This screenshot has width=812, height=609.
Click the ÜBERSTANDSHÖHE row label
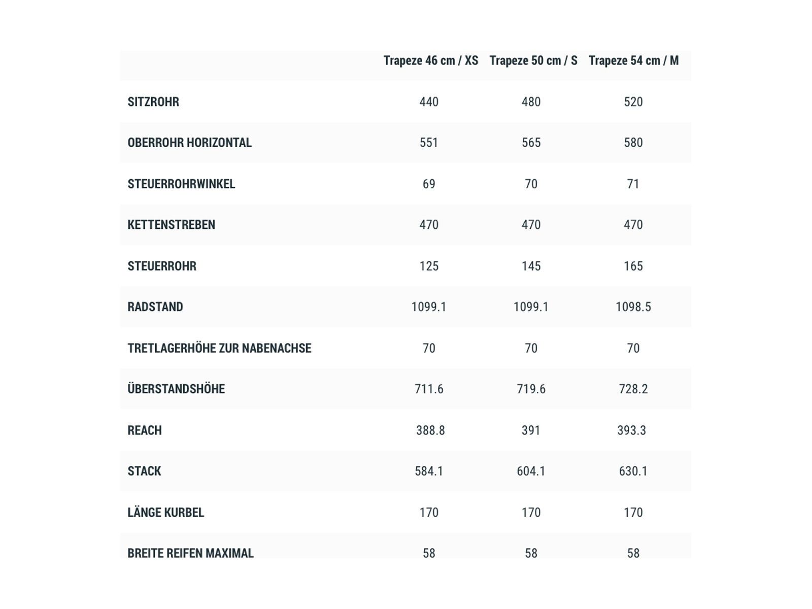(176, 389)
